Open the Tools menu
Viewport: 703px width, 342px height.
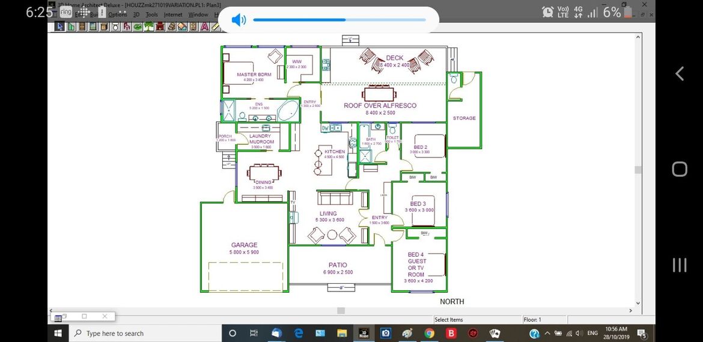152,14
